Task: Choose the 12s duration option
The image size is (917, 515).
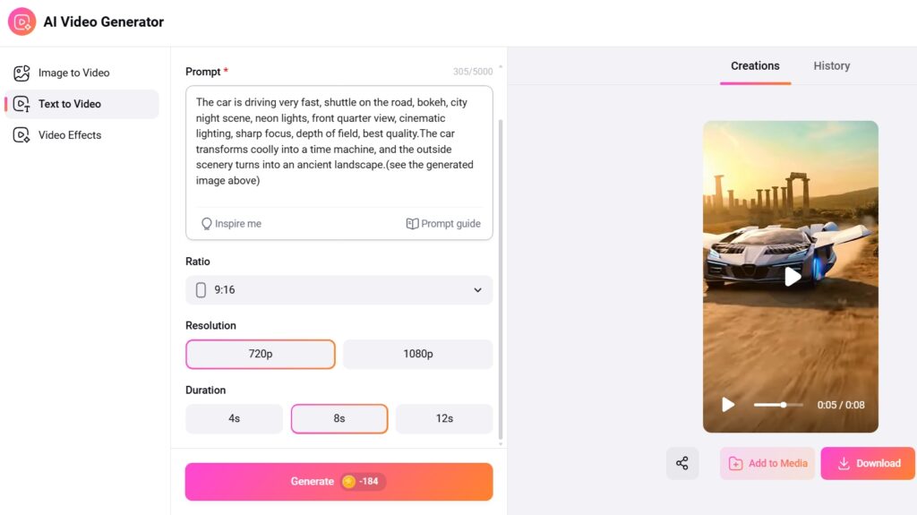Action: pos(444,418)
